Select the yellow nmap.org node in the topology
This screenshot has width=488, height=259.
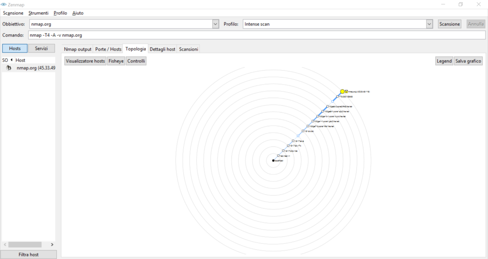pyautogui.click(x=342, y=91)
